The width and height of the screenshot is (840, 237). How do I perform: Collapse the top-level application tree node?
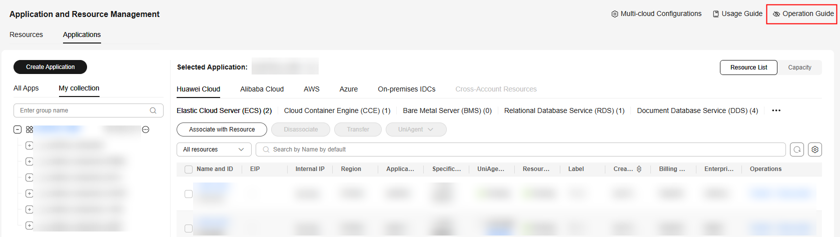point(18,129)
